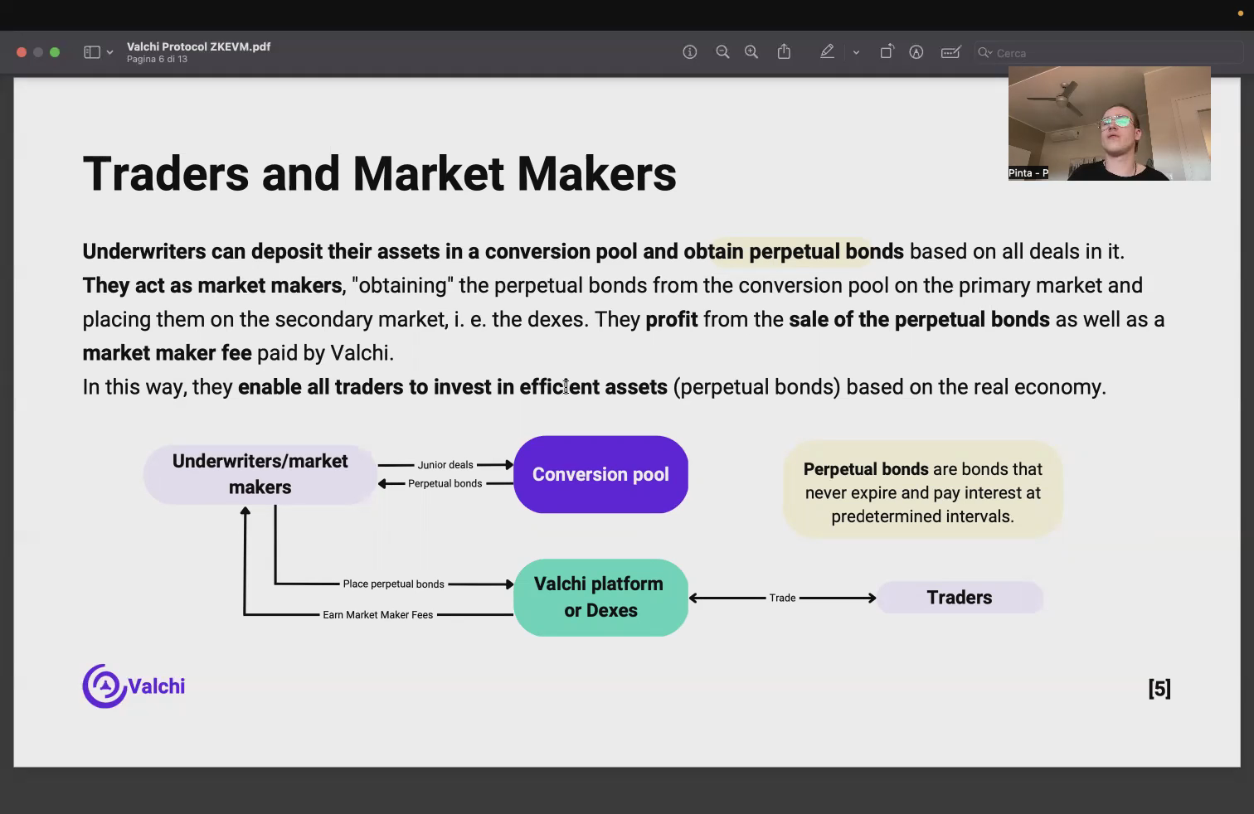Expand the highlight color options arrow

coord(856,52)
